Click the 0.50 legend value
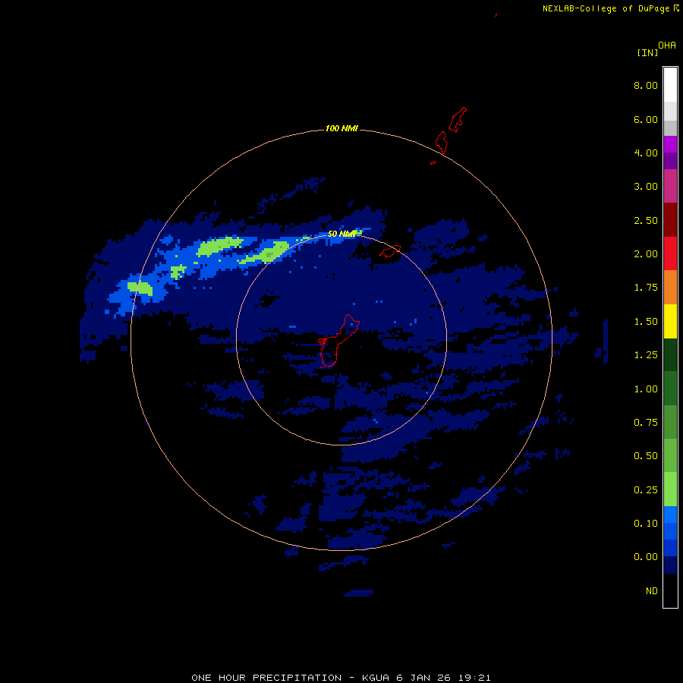Viewport: 683px width, 683px height. click(x=646, y=456)
